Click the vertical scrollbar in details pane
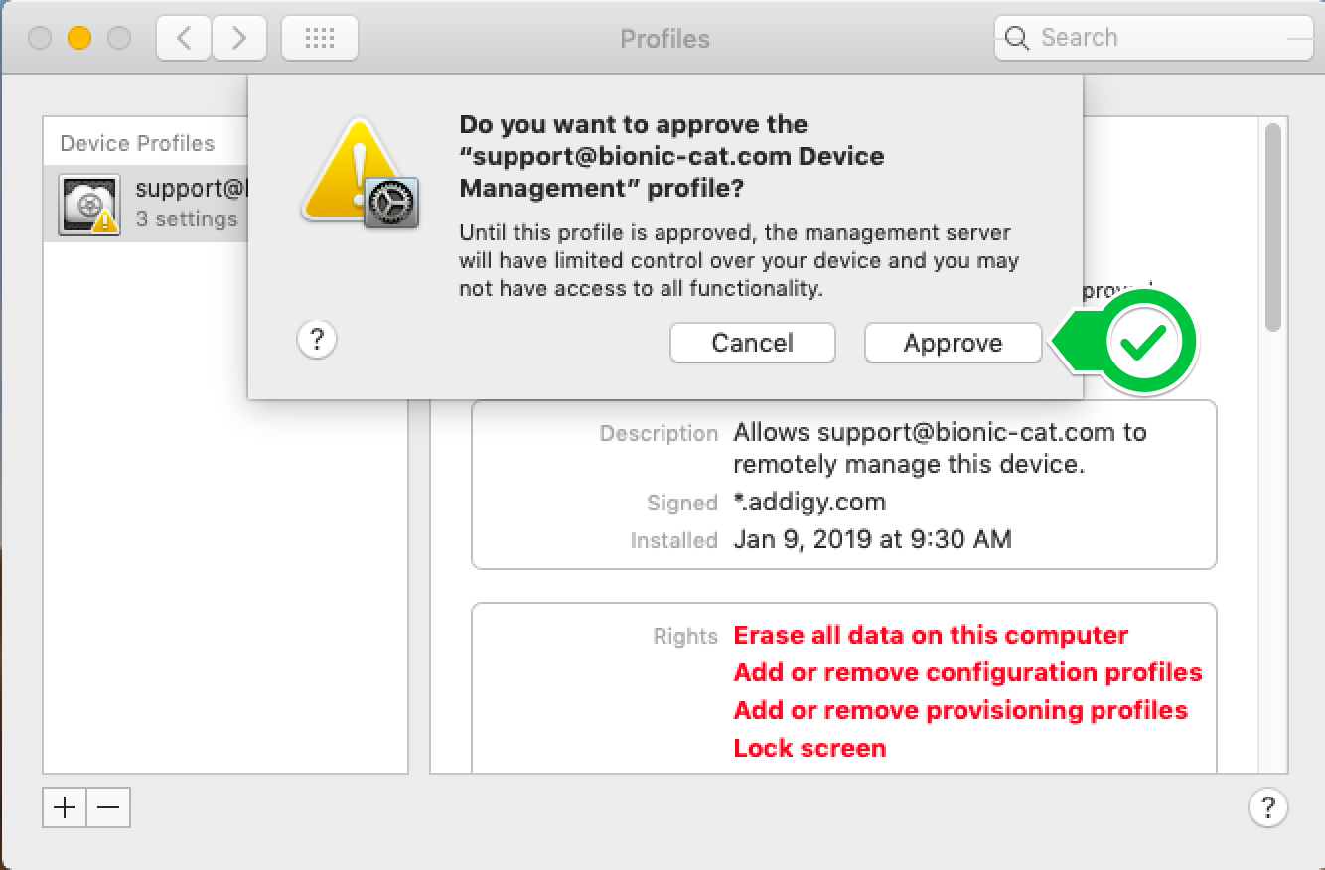Viewport: 1325px width, 870px height. click(1272, 226)
